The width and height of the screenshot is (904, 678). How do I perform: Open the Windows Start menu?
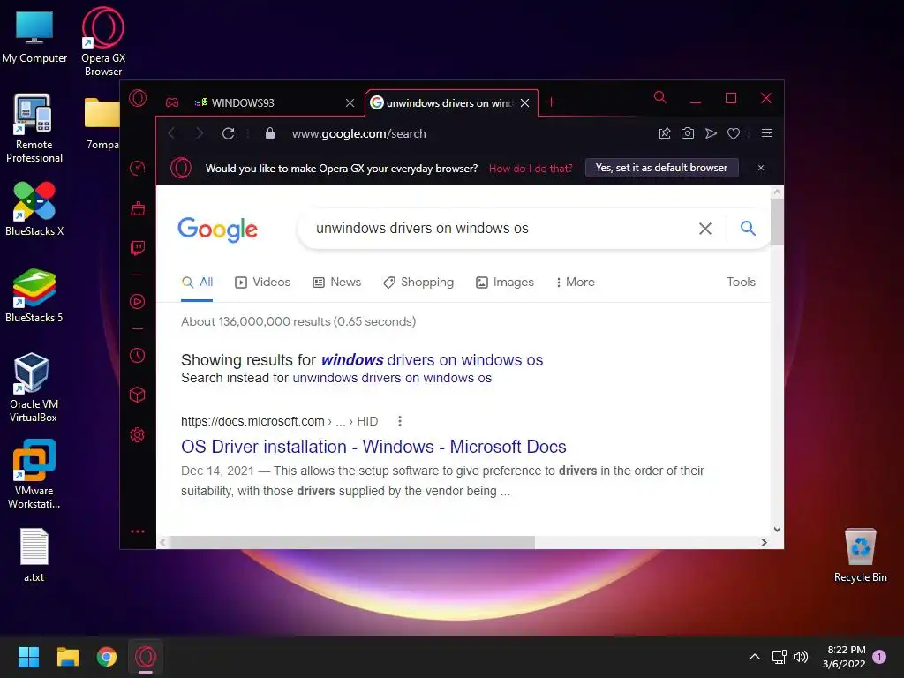pos(28,657)
